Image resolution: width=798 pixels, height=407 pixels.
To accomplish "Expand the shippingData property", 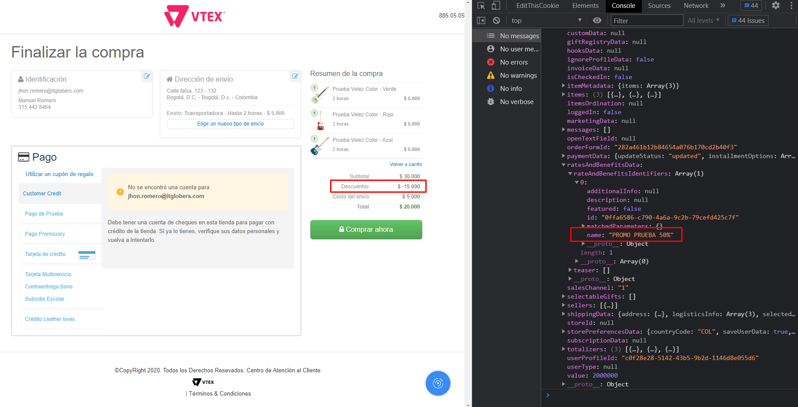I will click(x=564, y=314).
